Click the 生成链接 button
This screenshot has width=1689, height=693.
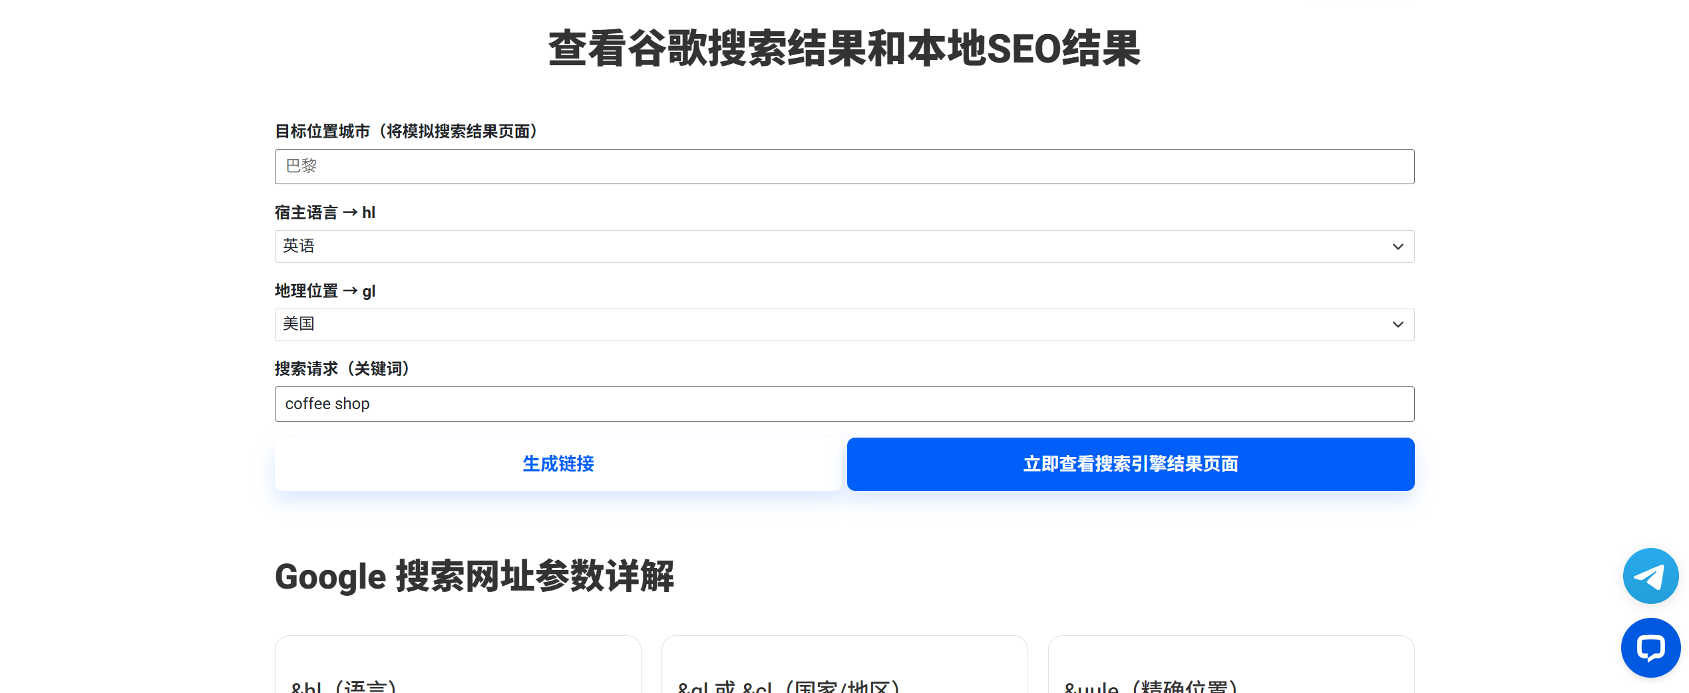pos(558,464)
